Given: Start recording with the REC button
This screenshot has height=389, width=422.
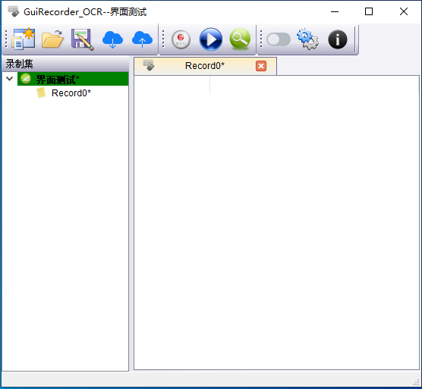Looking at the screenshot, I should [x=181, y=39].
